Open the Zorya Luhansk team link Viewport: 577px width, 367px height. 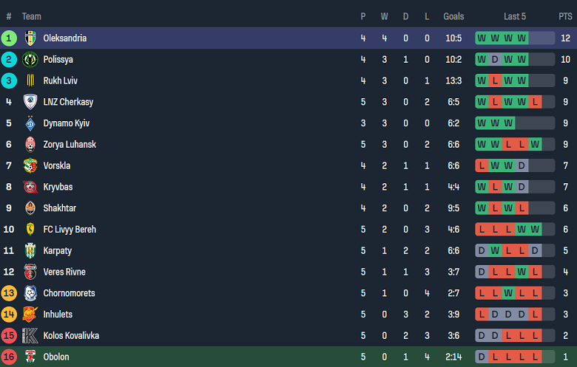pos(70,145)
